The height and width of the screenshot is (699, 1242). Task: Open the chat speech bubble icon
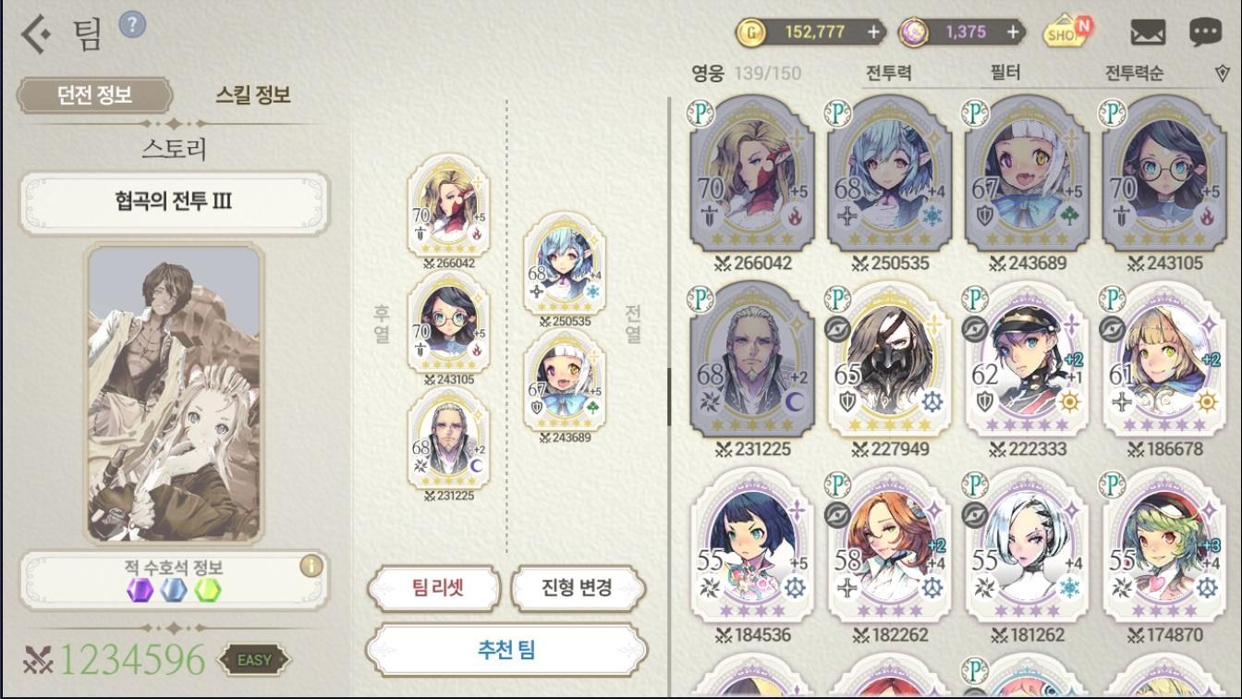point(1205,33)
